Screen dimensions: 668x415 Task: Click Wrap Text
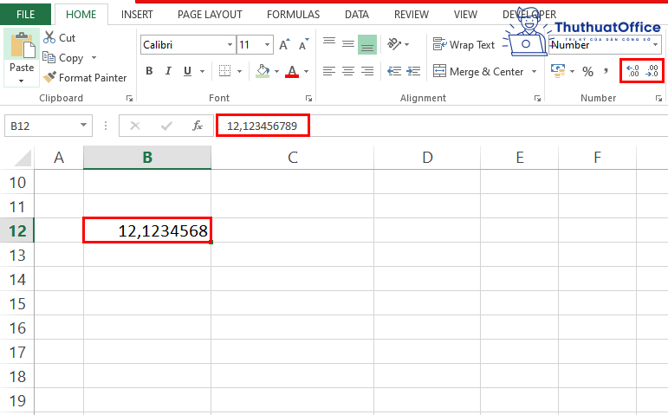click(464, 45)
